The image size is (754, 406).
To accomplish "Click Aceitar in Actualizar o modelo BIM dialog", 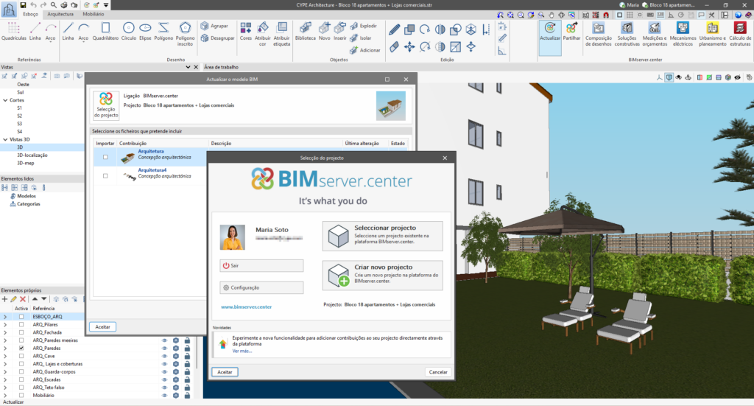I will (x=102, y=326).
